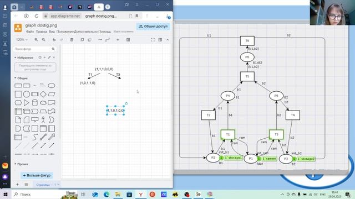Edit the Избранное section with pencil icon
The width and height of the screenshot is (355, 199).
coord(49,57)
